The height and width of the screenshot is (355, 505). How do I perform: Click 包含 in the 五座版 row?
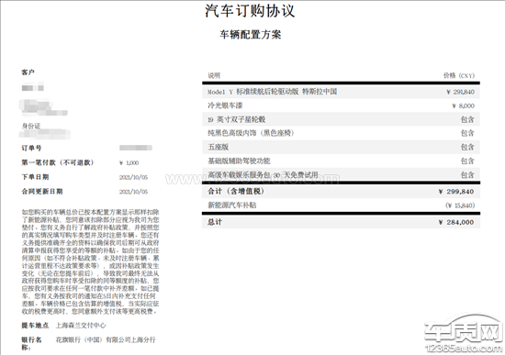pyautogui.click(x=467, y=147)
